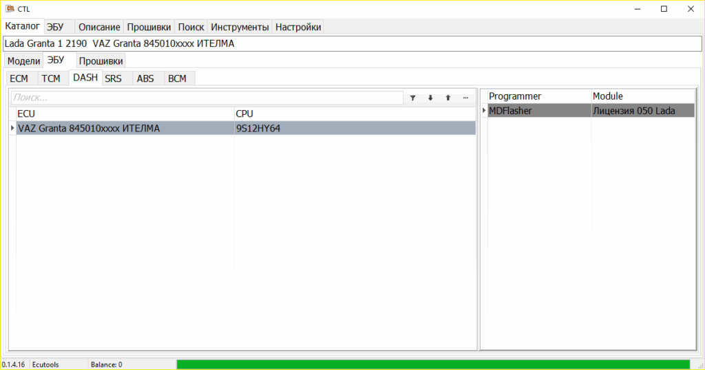Switch to the Инструменты top tab
Image resolution: width=705 pixels, height=370 pixels.
[240, 27]
